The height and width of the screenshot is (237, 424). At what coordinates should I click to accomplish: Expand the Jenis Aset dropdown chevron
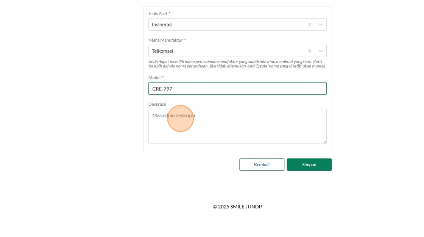tap(321, 24)
